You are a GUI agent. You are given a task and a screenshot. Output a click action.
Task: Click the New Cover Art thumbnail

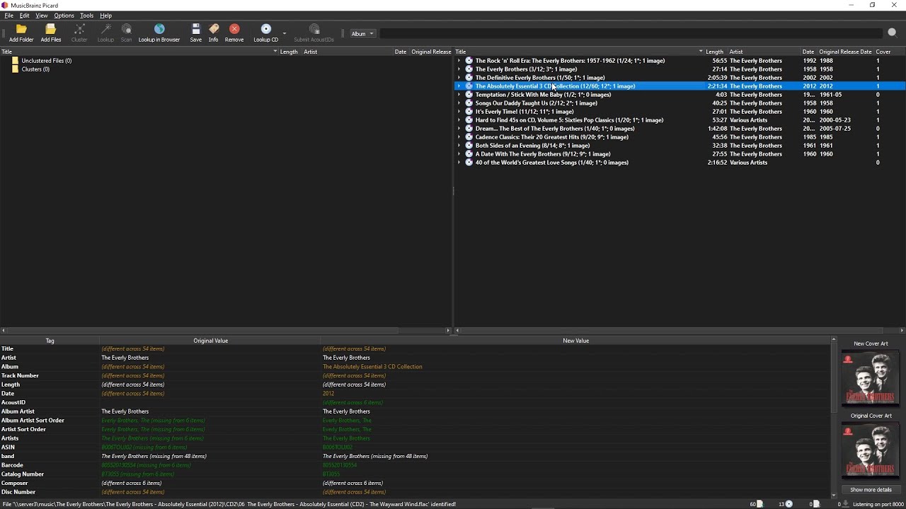click(x=871, y=378)
